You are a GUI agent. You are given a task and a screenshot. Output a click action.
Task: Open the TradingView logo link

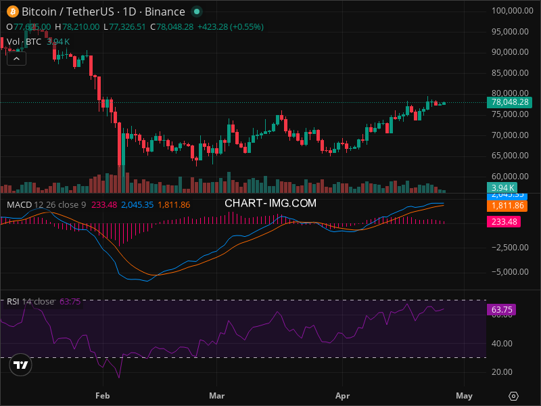point(20,365)
